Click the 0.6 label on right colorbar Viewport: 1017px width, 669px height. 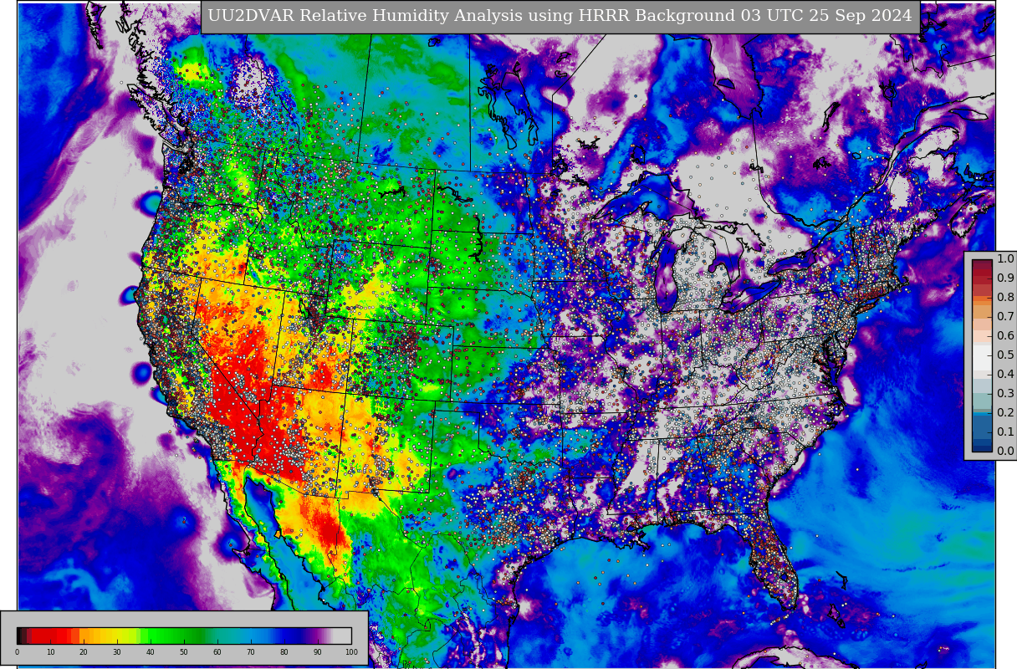tap(1005, 335)
